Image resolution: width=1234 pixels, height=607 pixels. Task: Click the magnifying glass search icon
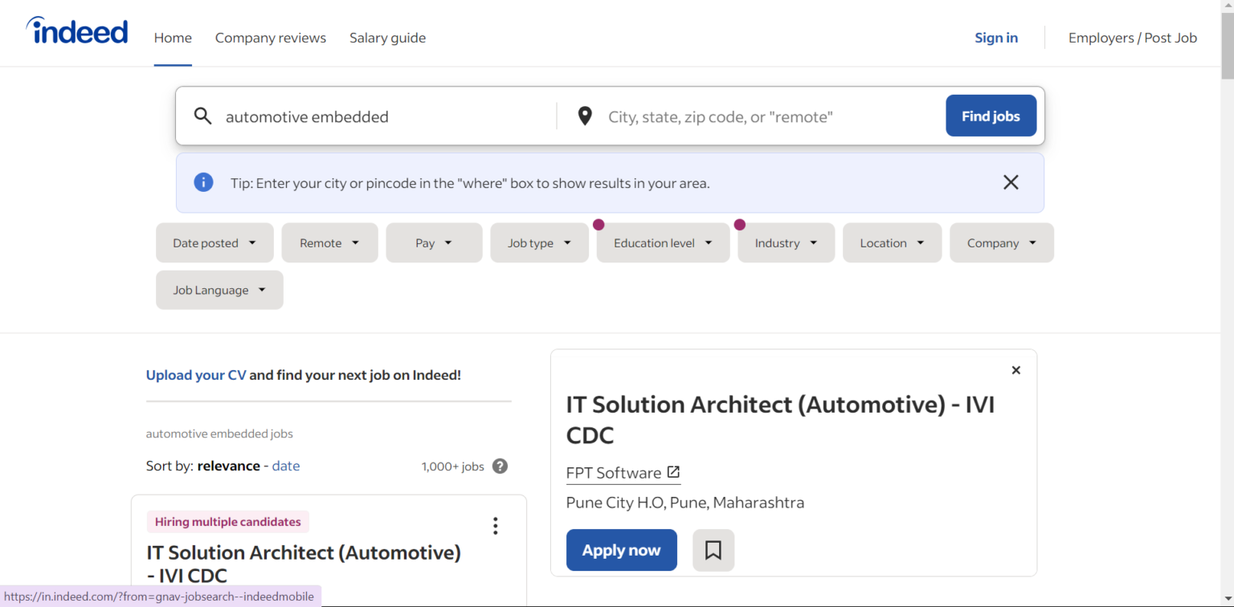tap(203, 116)
